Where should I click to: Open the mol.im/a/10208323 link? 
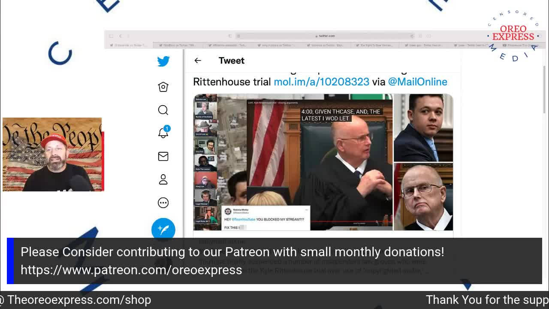[x=321, y=82]
